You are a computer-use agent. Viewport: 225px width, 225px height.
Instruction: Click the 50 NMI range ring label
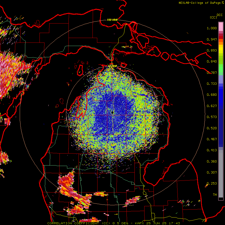pyautogui.click(x=112, y=66)
